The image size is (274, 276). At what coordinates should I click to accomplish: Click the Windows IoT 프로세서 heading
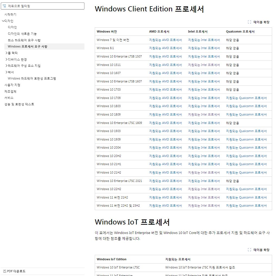coord(132,222)
